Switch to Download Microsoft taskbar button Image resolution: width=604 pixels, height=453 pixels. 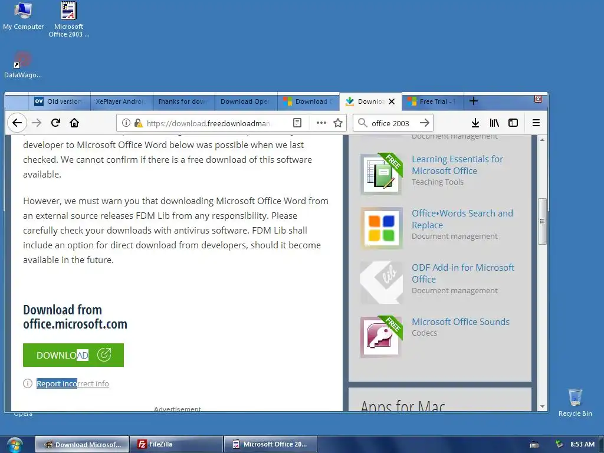82,445
